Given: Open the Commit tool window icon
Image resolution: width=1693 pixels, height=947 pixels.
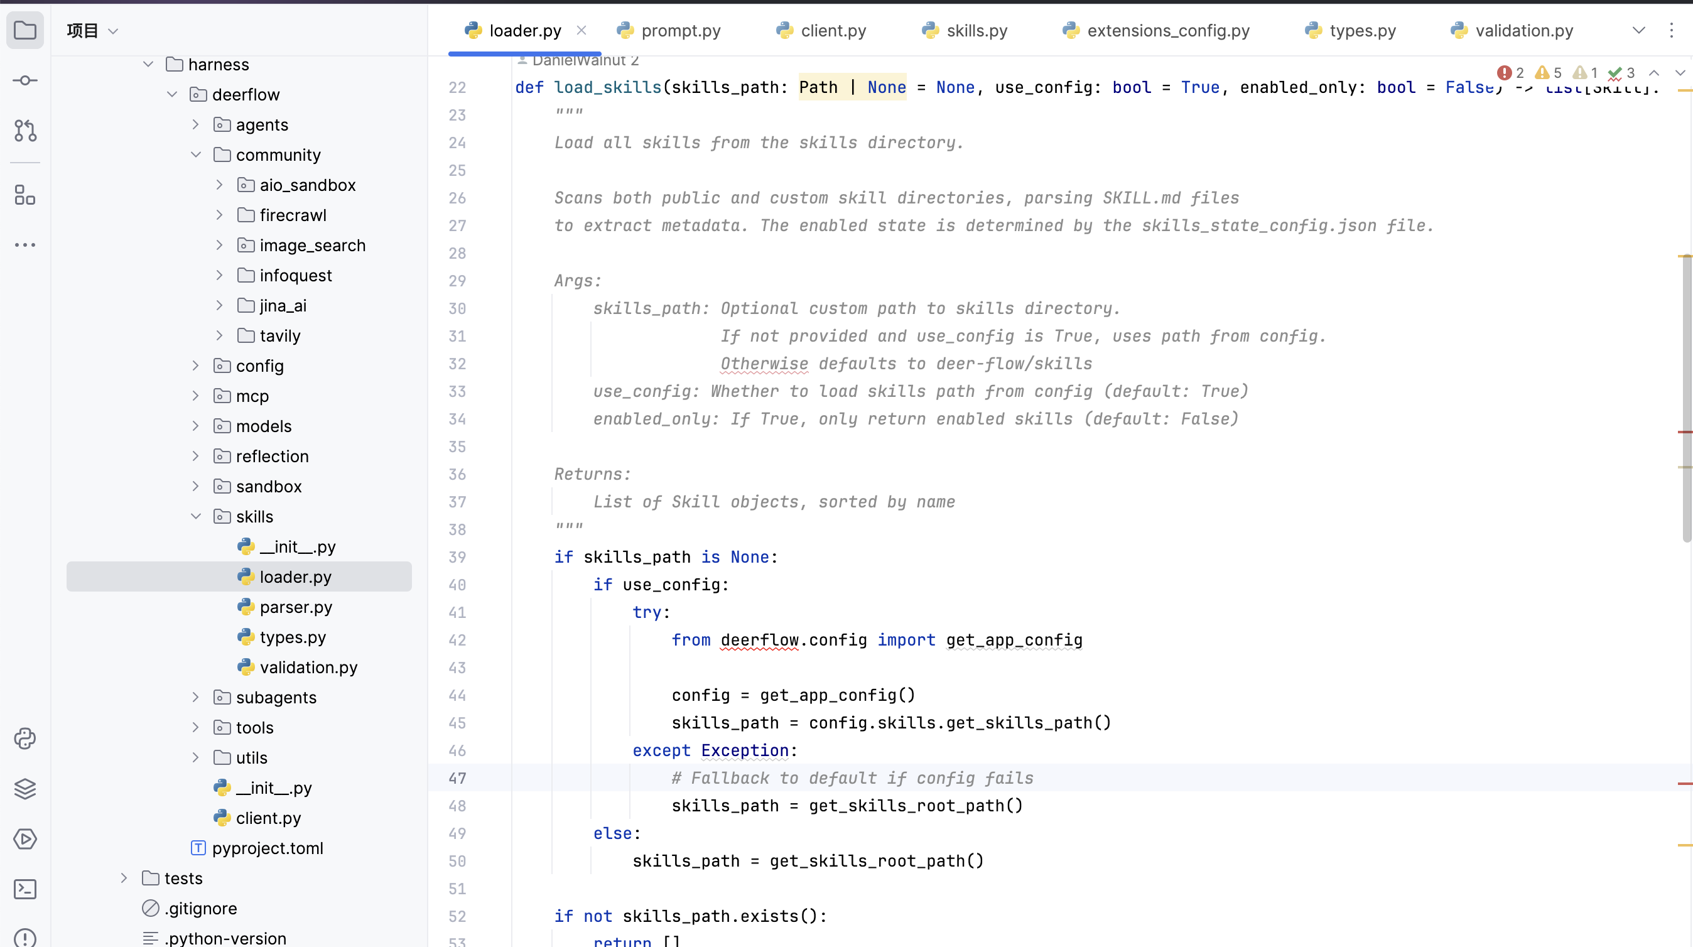Looking at the screenshot, I should pyautogui.click(x=25, y=80).
